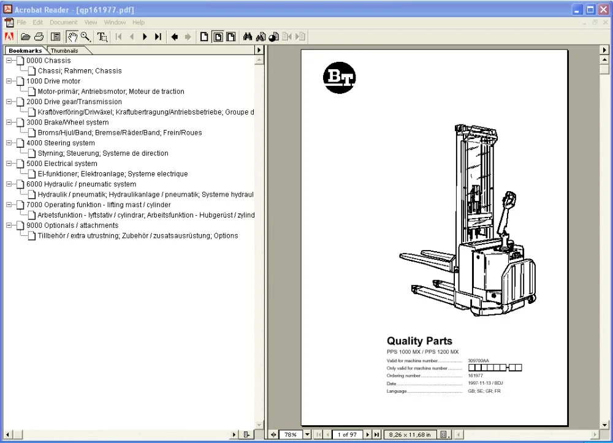Click bookmarks horizontal scrollbar right arrow
This screenshot has height=443, width=613.
pos(234,434)
